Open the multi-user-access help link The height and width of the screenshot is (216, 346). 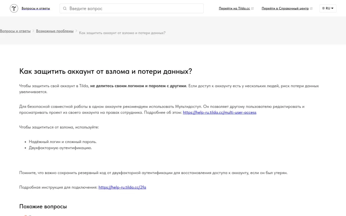(x=220, y=112)
